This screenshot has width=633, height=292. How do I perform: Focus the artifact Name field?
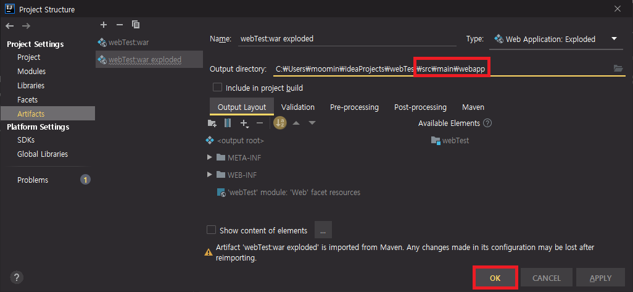coord(347,39)
